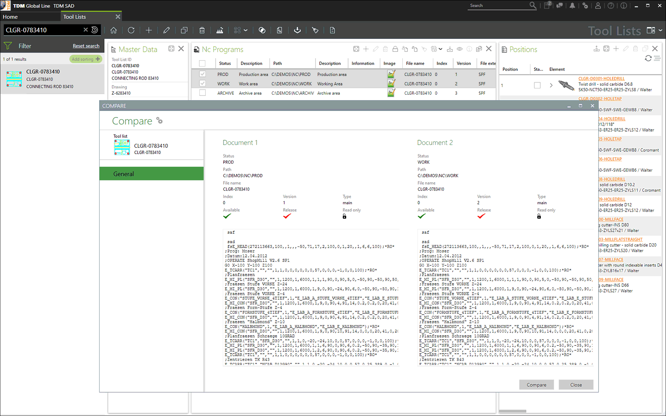Open the CLGR-D0302-HOLETAP link
666x416 pixels.
(600, 99)
